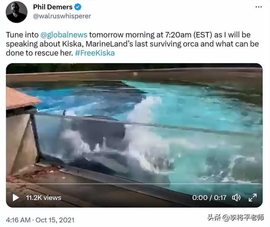Click the 'Tune into' opening words
Screen dimensions: 270x227
pos(22,35)
